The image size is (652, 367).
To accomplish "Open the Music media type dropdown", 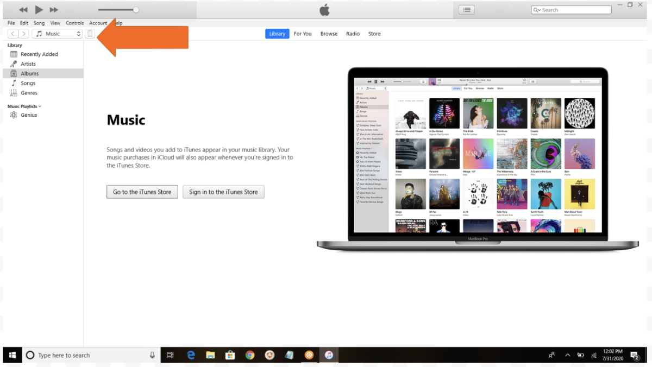I will (x=58, y=34).
